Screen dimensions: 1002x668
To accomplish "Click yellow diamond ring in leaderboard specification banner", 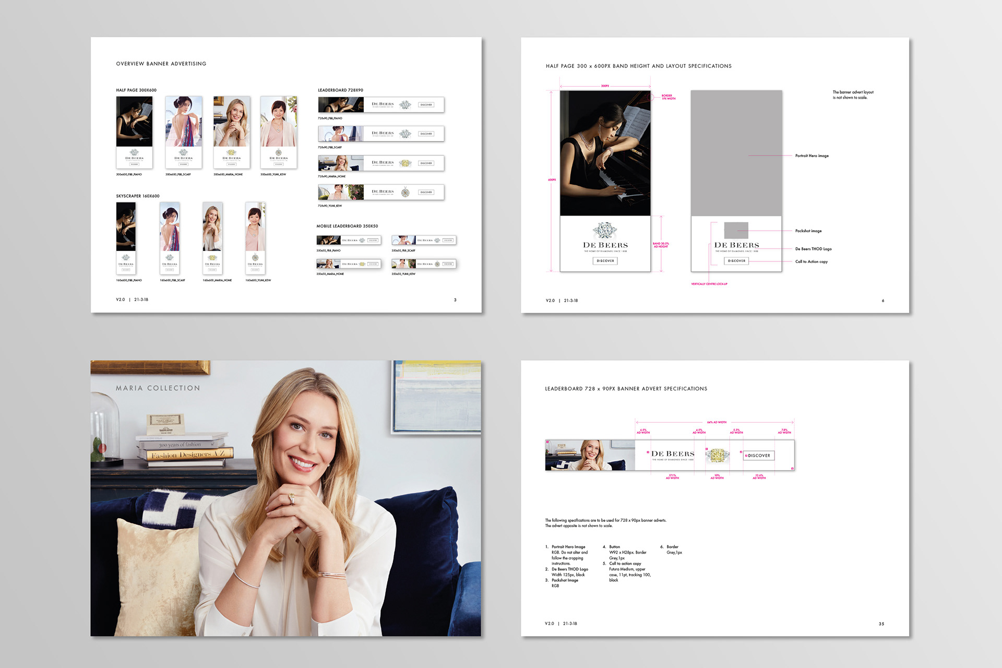I will [717, 456].
